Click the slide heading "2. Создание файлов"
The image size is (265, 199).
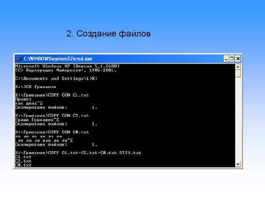(x=109, y=34)
